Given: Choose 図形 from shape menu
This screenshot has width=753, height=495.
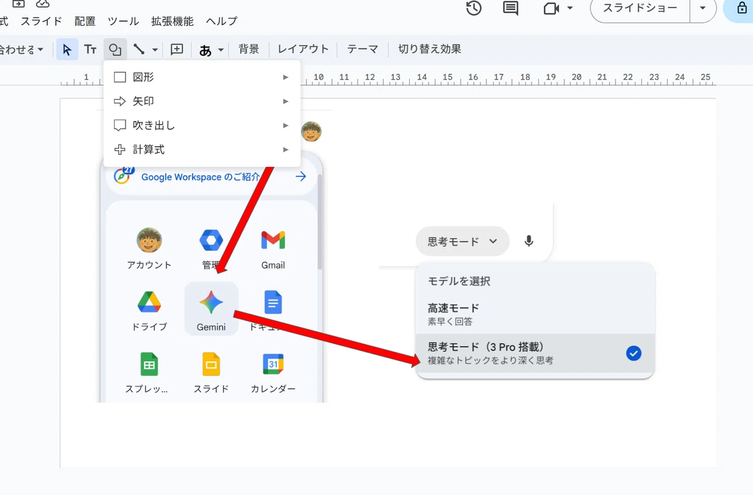Looking at the screenshot, I should click(202, 77).
